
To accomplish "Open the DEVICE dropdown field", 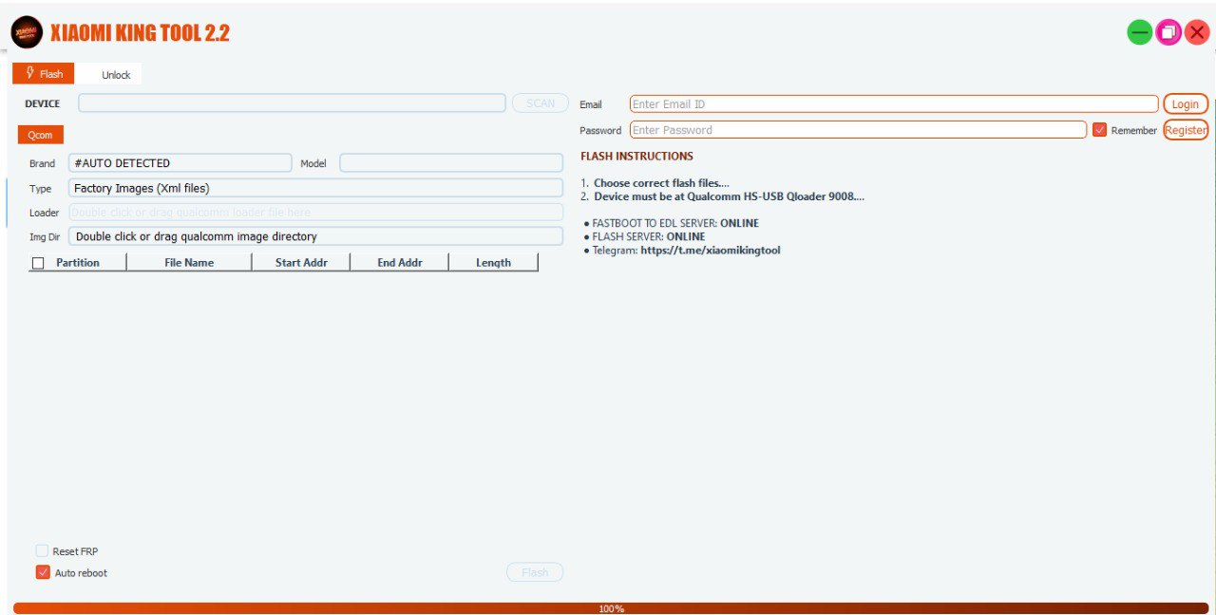I will tap(292, 103).
